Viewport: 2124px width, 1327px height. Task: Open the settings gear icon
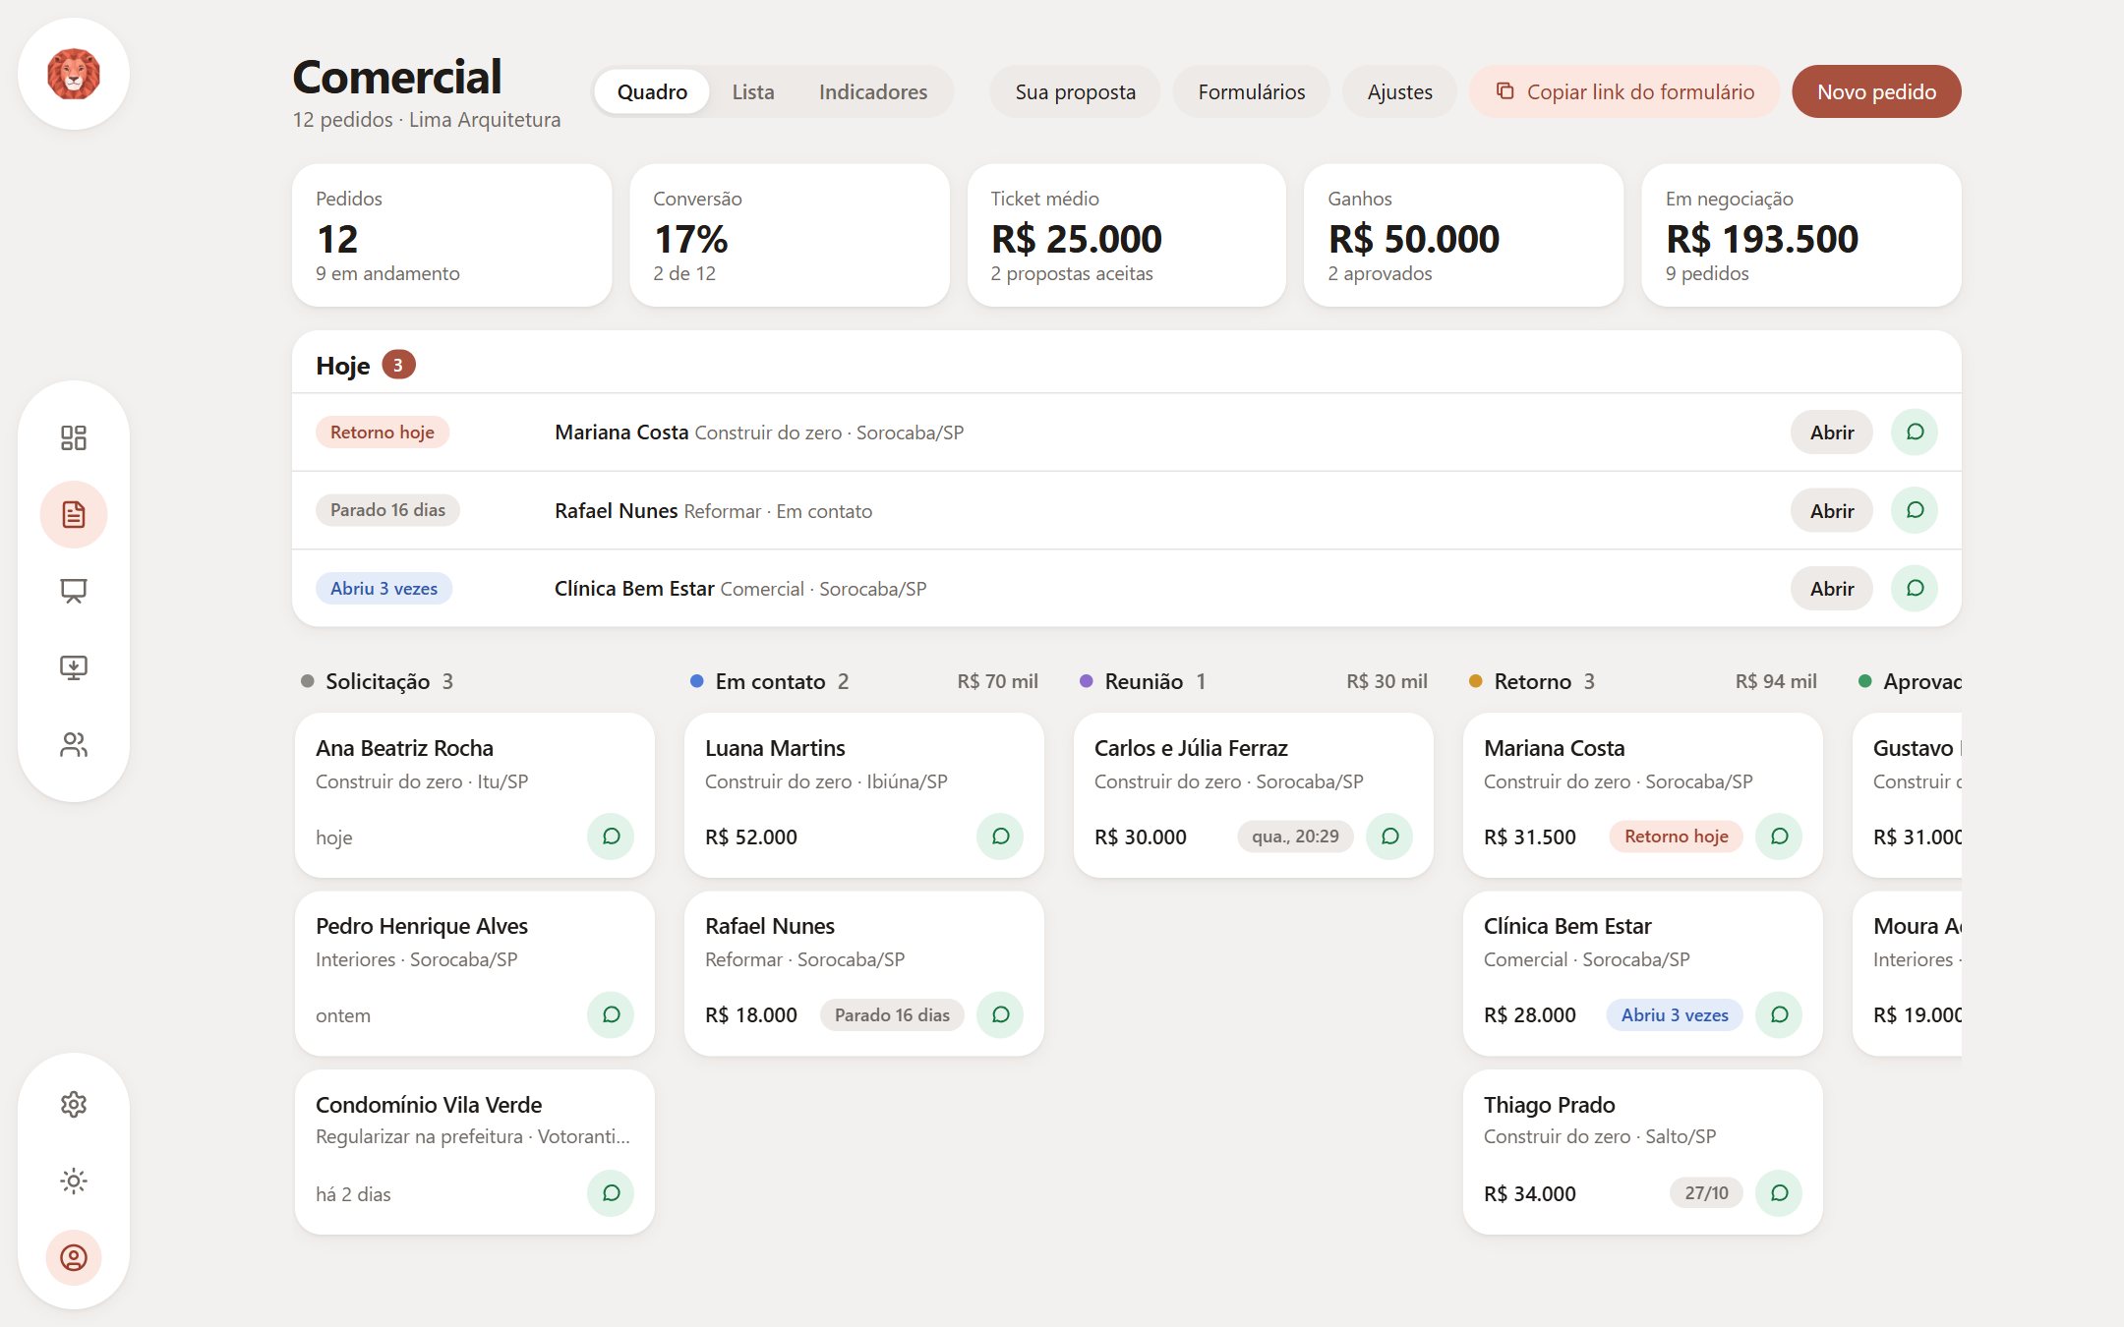pyautogui.click(x=74, y=1104)
